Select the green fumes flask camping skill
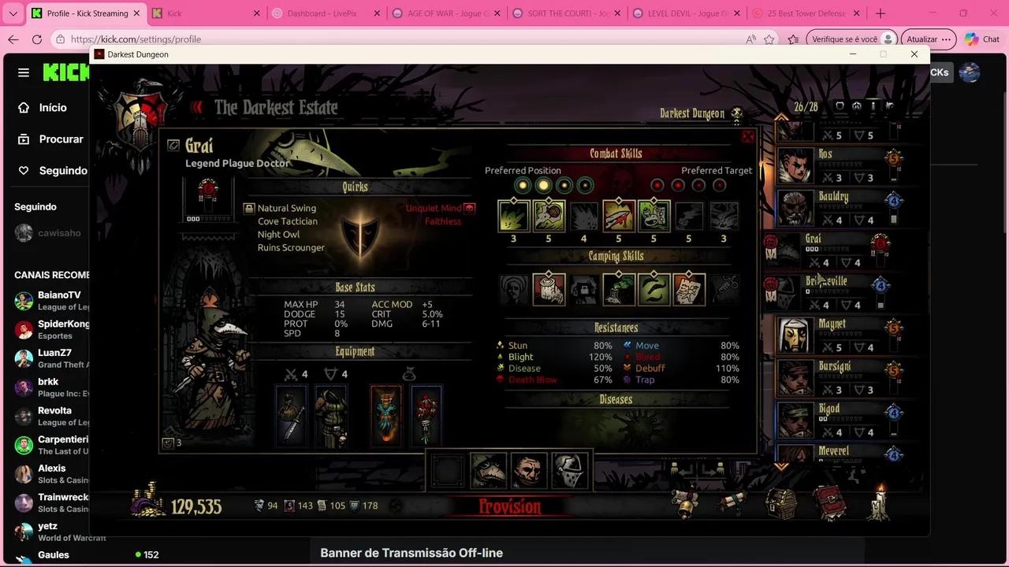 tap(619, 289)
